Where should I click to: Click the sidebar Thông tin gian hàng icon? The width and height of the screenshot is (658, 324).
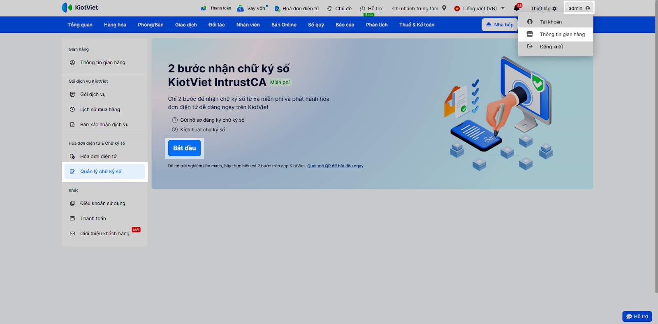point(72,62)
